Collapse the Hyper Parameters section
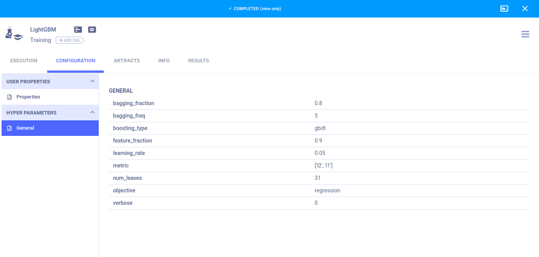Screen dimensions: 539x257 (92, 113)
